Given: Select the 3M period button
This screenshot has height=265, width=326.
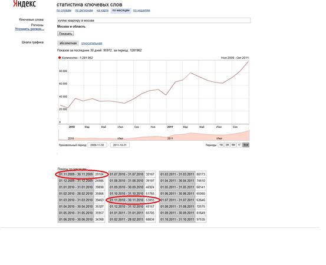Looking at the screenshot, I should [227, 145].
